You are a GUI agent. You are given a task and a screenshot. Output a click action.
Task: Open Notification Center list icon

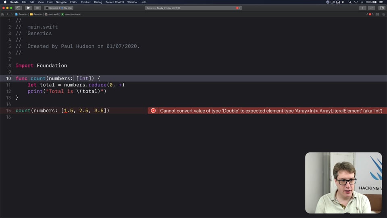[381, 2]
